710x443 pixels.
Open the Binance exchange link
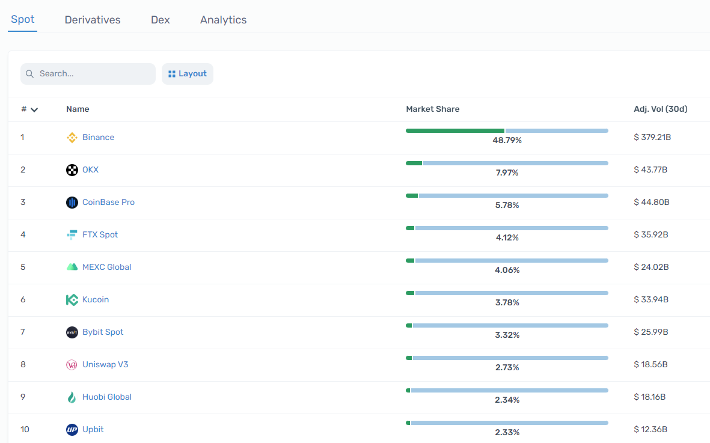[98, 137]
